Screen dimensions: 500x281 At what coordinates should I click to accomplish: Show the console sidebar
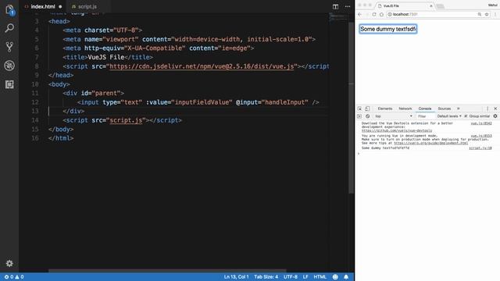pyautogui.click(x=359, y=116)
